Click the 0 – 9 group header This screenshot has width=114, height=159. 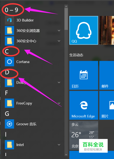click(x=11, y=10)
